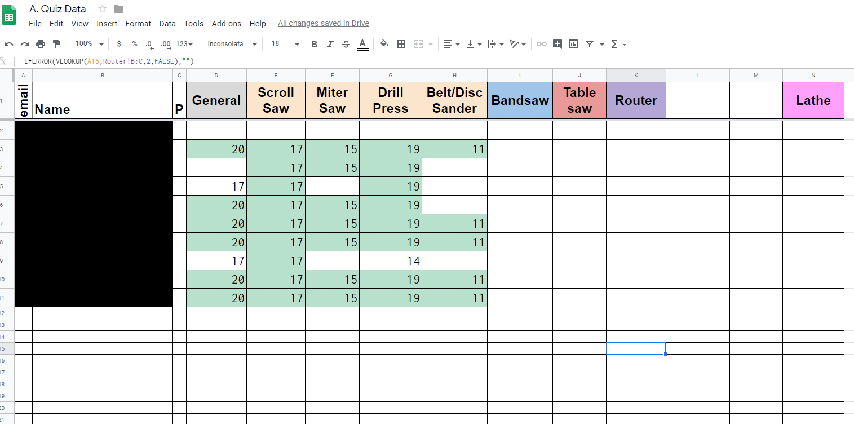Open the Add-ons menu

pyautogui.click(x=227, y=24)
